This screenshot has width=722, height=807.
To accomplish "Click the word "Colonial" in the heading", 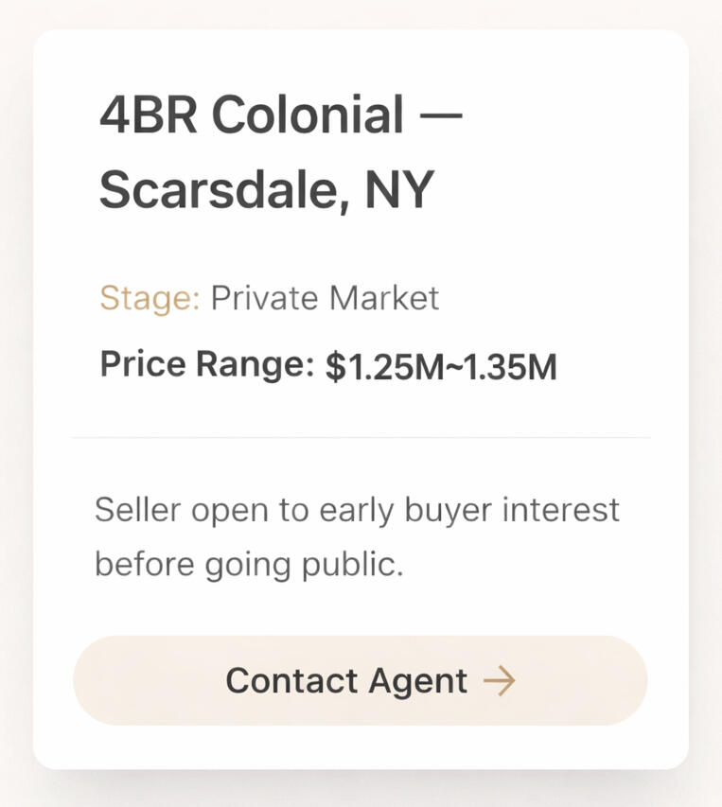I will (x=308, y=115).
